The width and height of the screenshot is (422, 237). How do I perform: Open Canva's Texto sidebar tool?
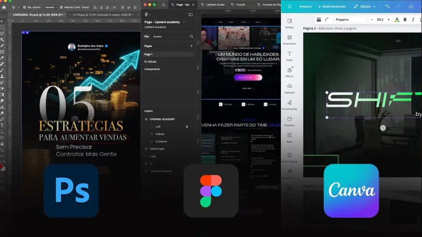[x=289, y=56]
